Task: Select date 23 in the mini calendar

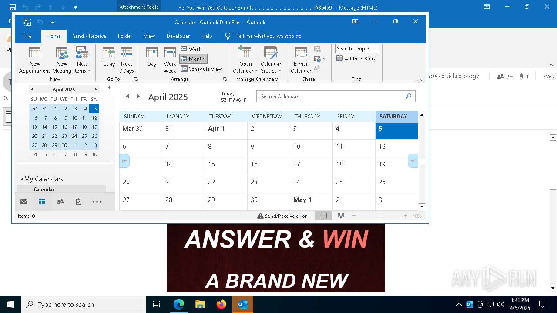Action: coord(64,136)
